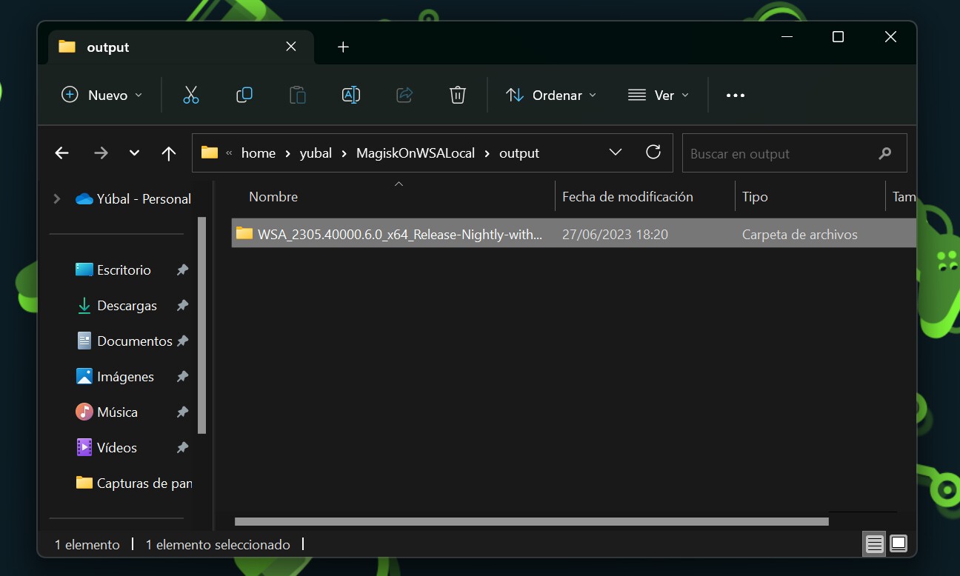Click the horizontal scrollbar in file list

(531, 521)
